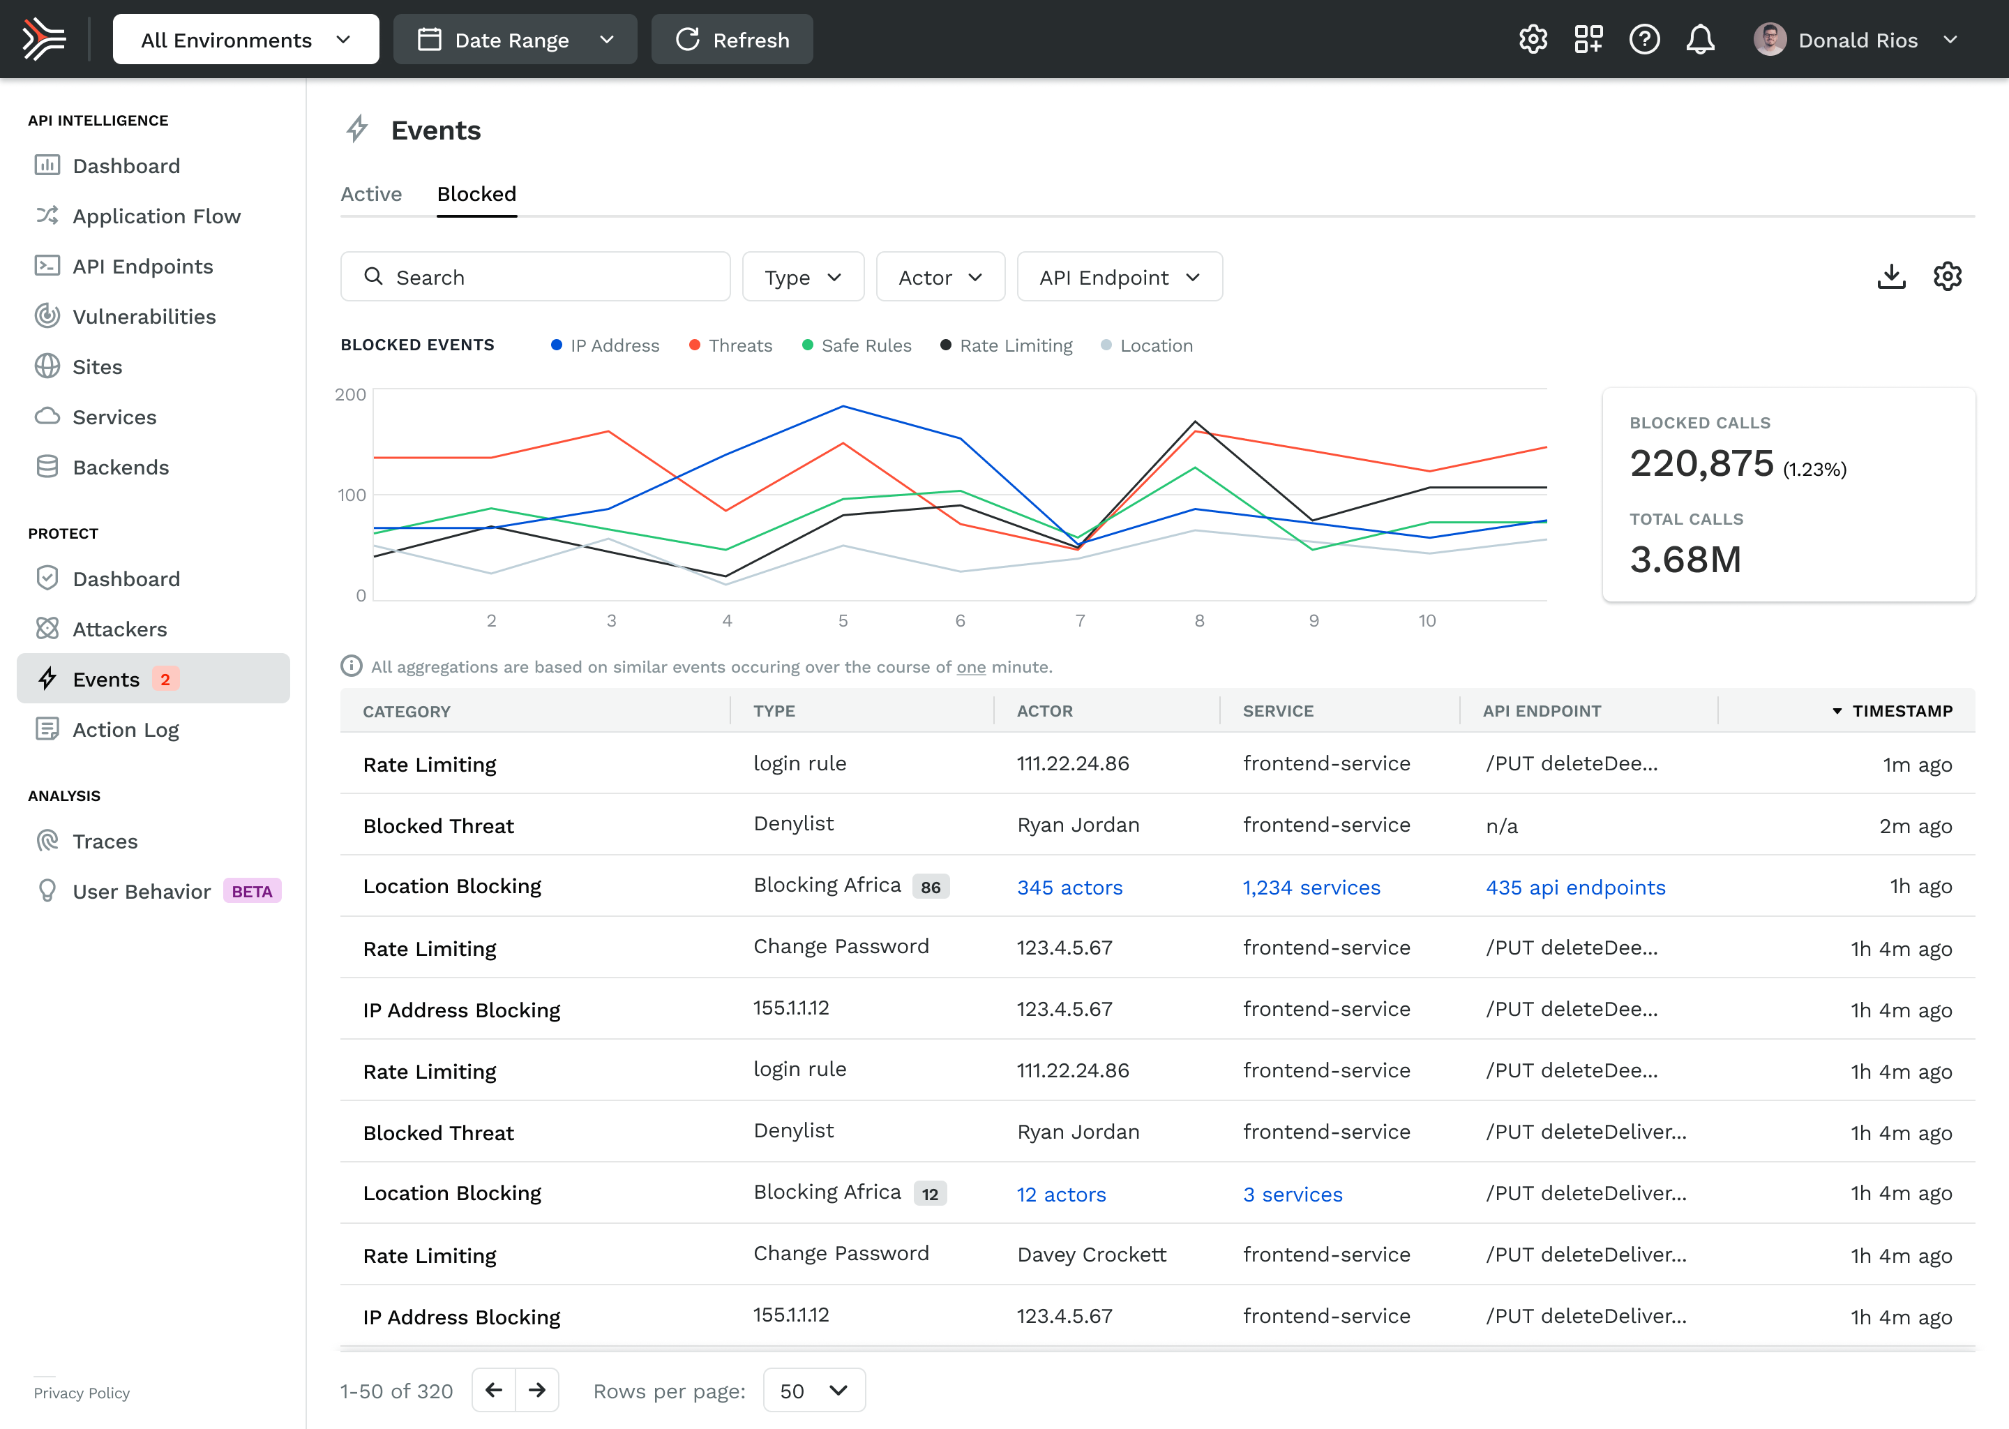Open the Type filter dropdown
Screen dimensions: 2009x1429
802,277
